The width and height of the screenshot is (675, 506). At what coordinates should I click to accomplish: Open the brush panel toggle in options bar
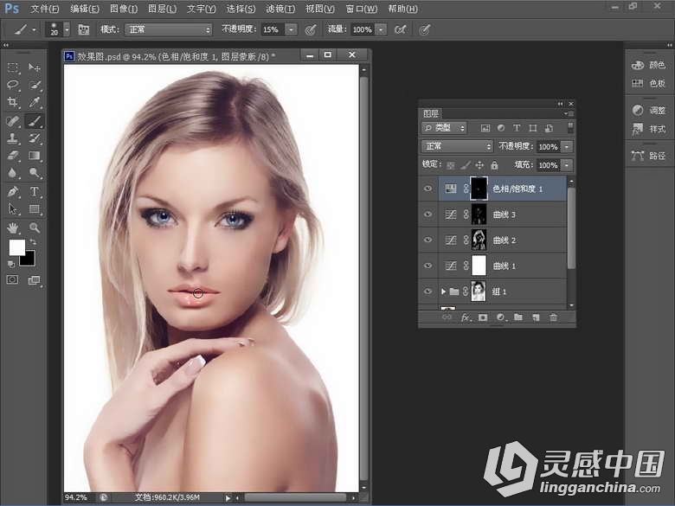click(x=84, y=29)
